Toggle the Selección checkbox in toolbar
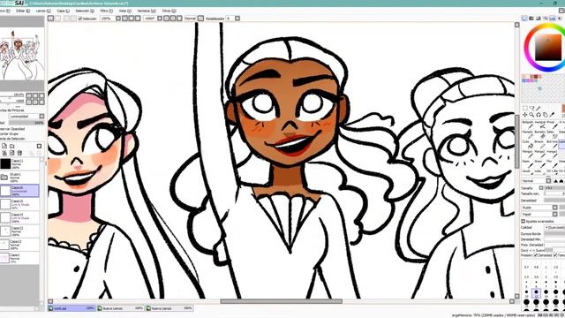 80,19
